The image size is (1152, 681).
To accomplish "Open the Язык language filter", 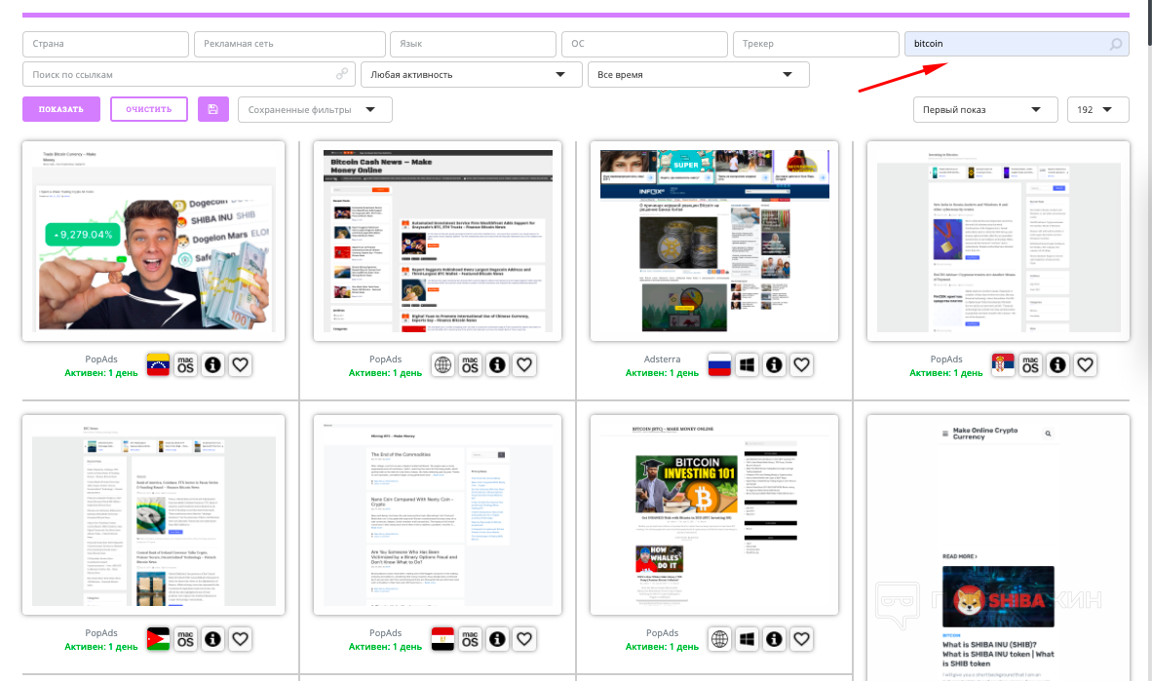I will pyautogui.click(x=473, y=44).
